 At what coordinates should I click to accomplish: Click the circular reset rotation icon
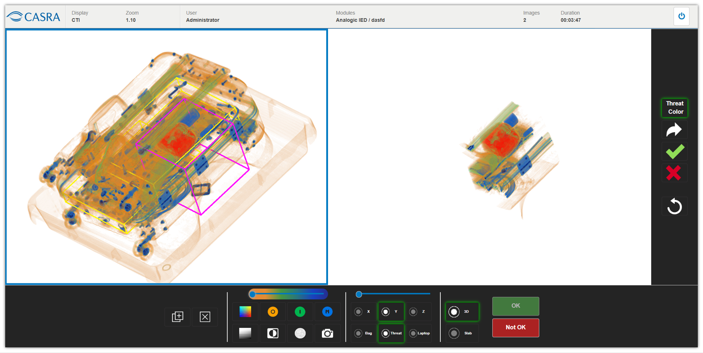(x=674, y=206)
